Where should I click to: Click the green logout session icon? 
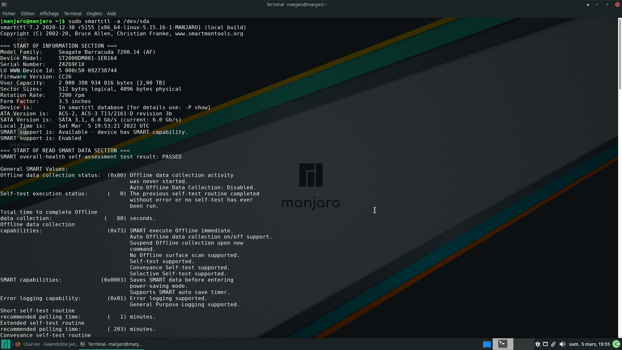point(616,344)
